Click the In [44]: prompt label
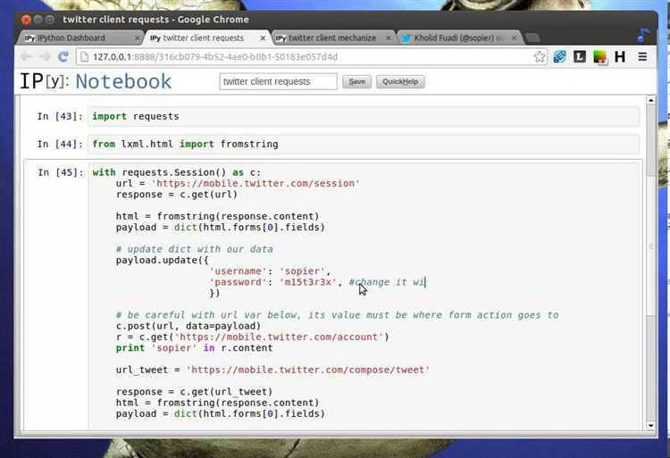The image size is (670, 458). point(60,144)
